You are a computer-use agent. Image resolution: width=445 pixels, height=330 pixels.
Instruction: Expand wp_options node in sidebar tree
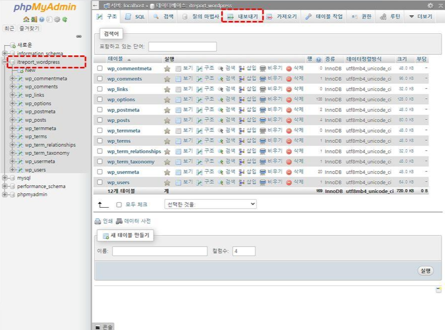click(x=12, y=103)
